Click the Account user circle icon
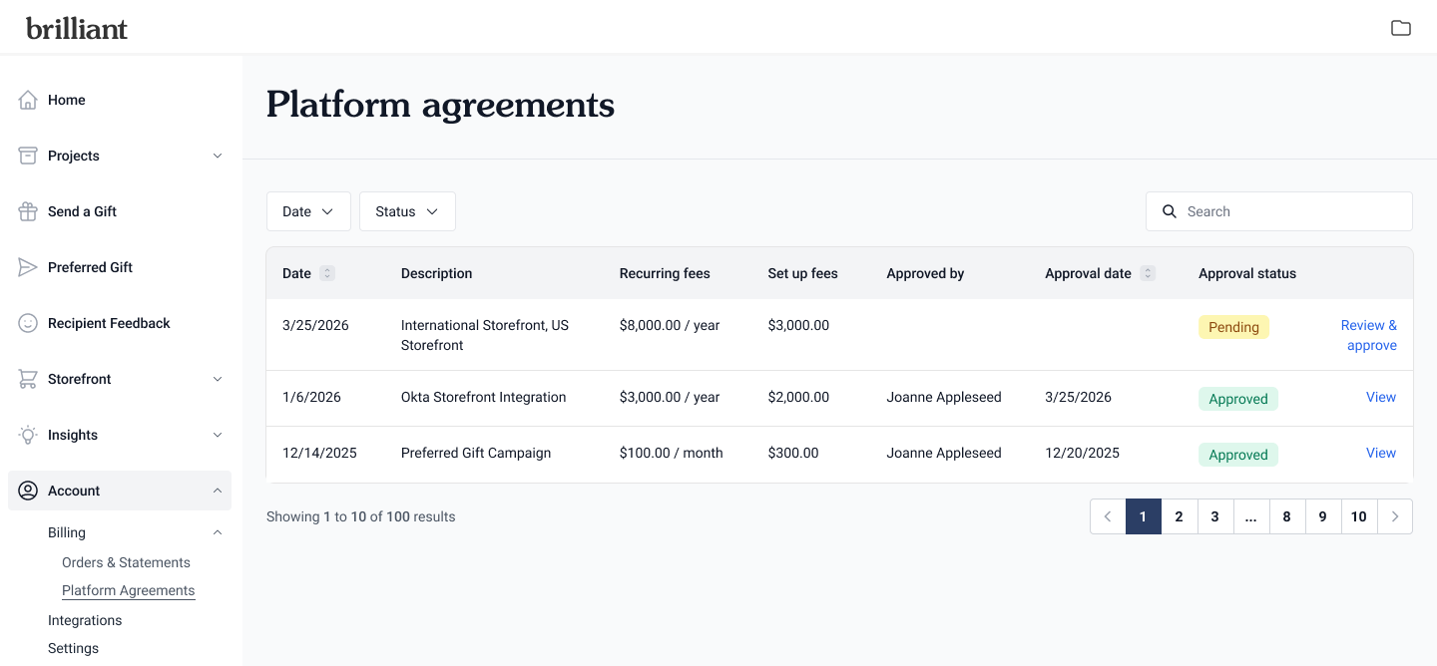This screenshot has height=666, width=1437. (x=28, y=491)
